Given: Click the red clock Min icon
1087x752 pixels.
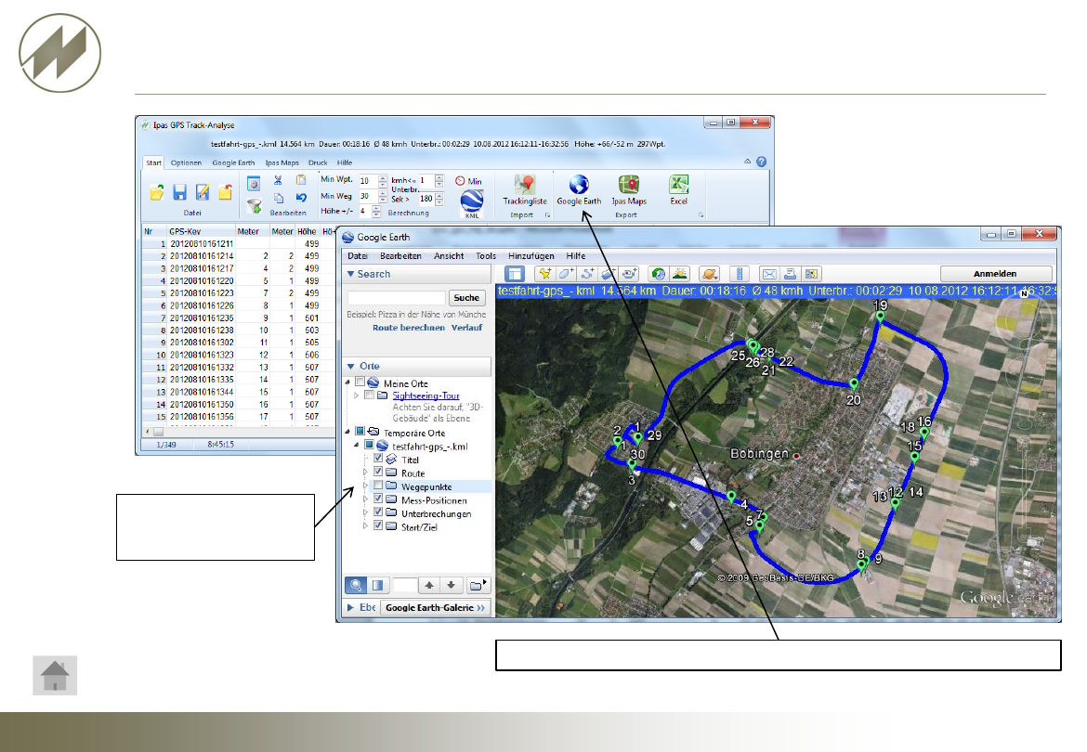Looking at the screenshot, I should point(468,181).
